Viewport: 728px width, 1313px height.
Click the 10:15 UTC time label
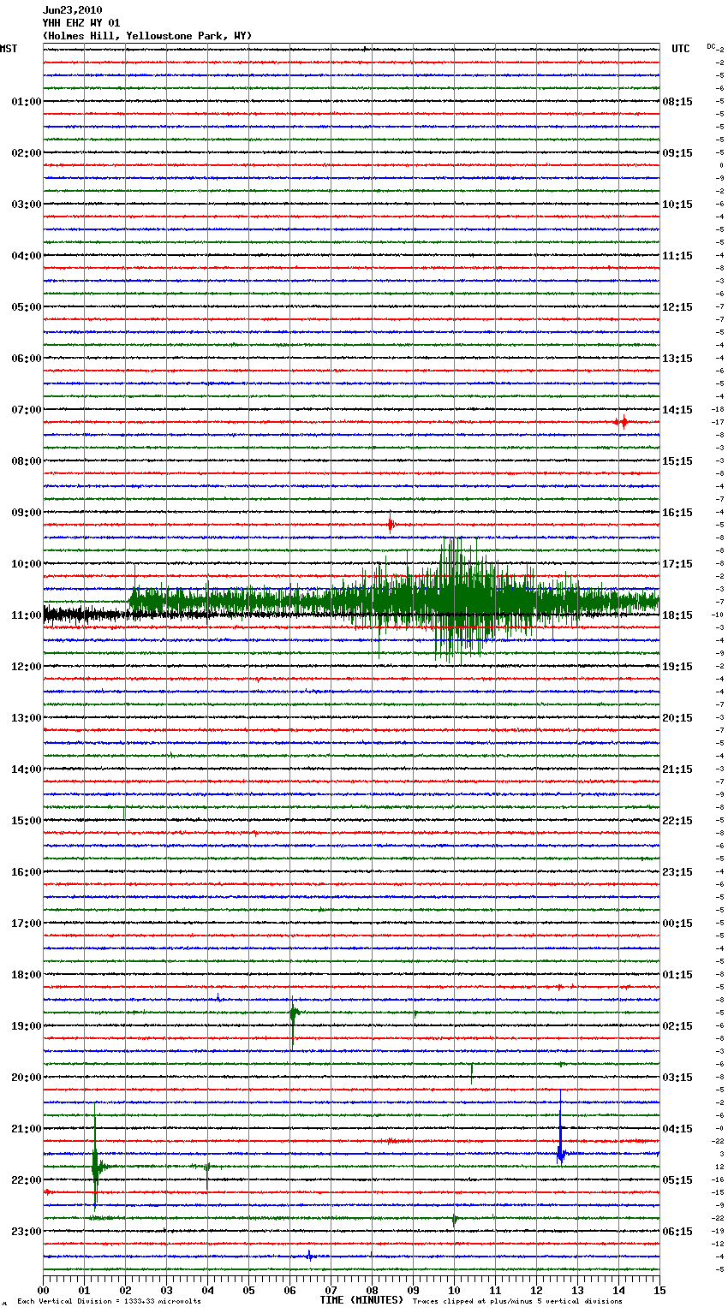(x=677, y=204)
